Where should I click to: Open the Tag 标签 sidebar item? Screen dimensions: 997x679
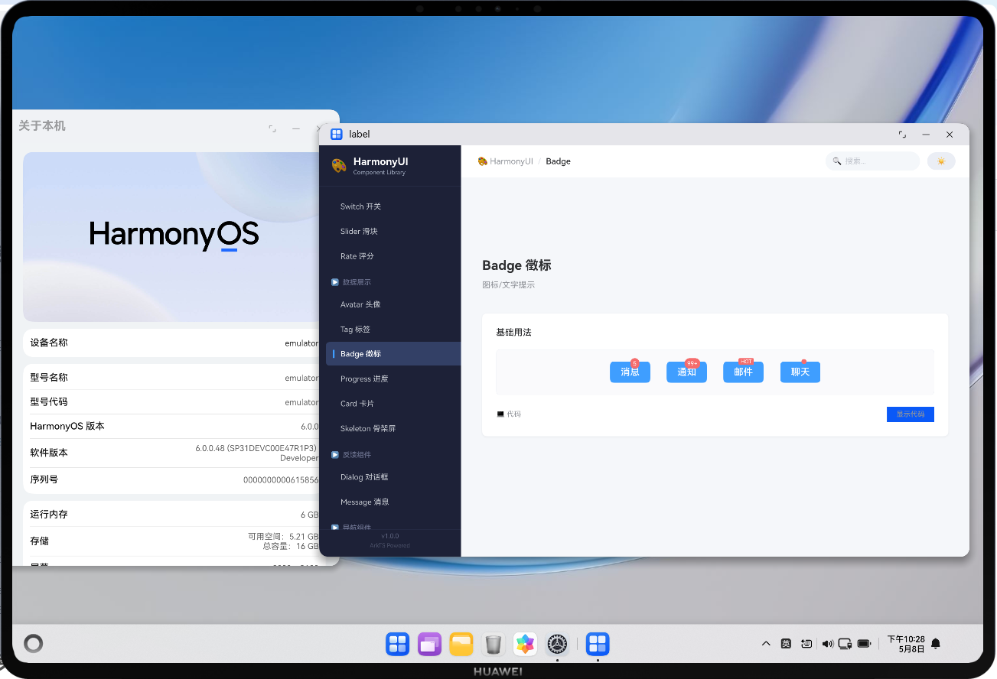(393, 330)
